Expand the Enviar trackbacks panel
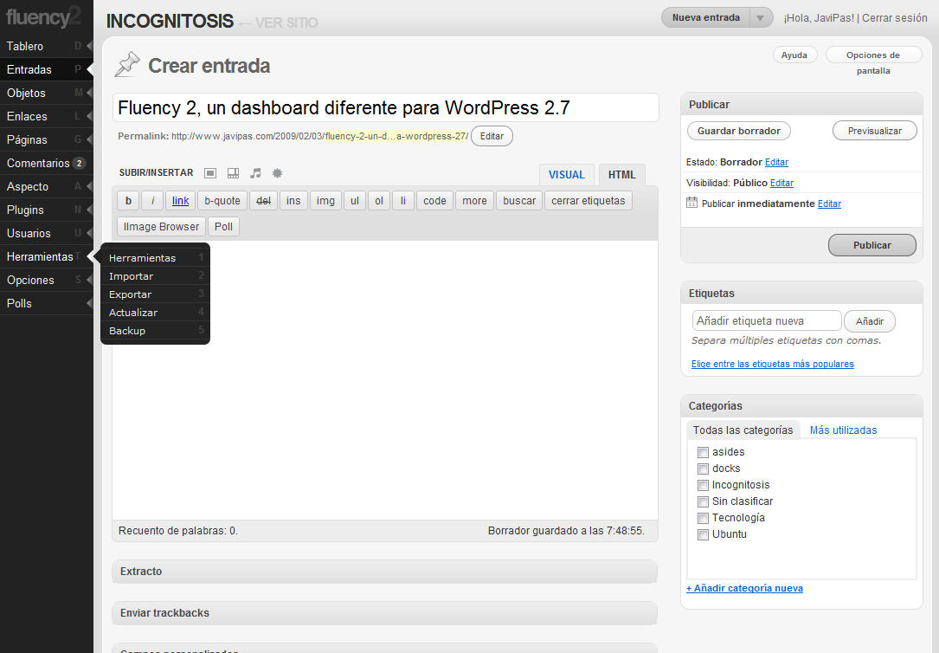This screenshot has width=939, height=653. (384, 613)
